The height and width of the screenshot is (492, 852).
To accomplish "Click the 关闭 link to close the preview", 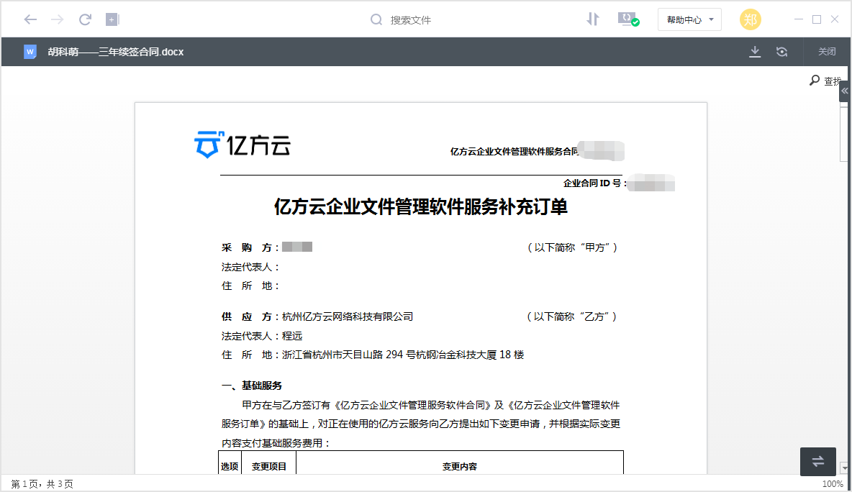I will click(x=827, y=52).
